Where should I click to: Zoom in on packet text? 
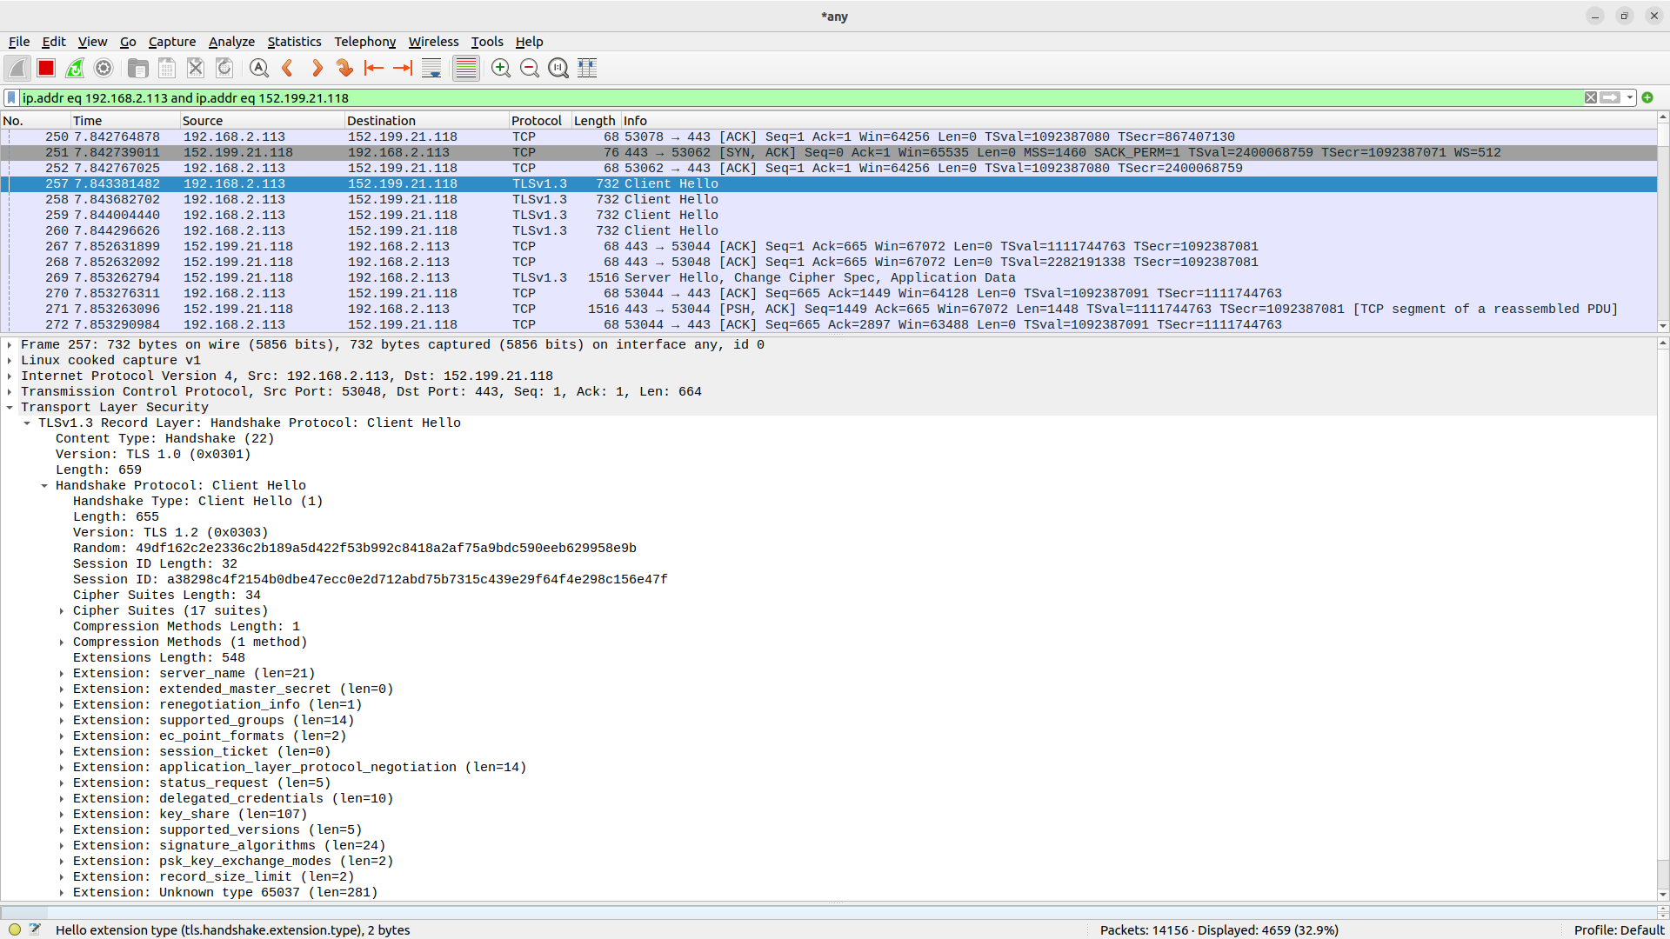click(501, 68)
